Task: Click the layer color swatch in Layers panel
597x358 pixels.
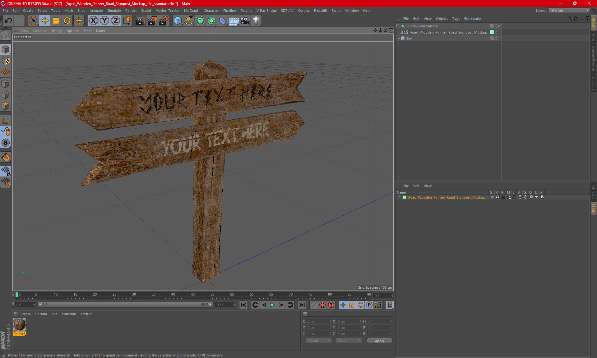Action: click(405, 197)
